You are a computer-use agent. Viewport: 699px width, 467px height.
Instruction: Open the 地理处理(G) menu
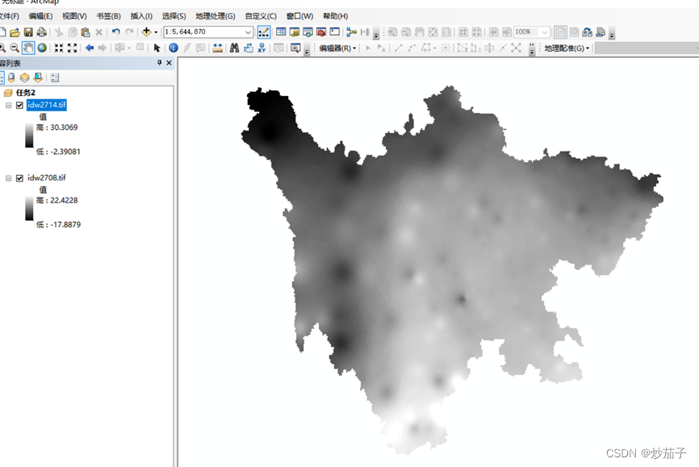tap(215, 16)
